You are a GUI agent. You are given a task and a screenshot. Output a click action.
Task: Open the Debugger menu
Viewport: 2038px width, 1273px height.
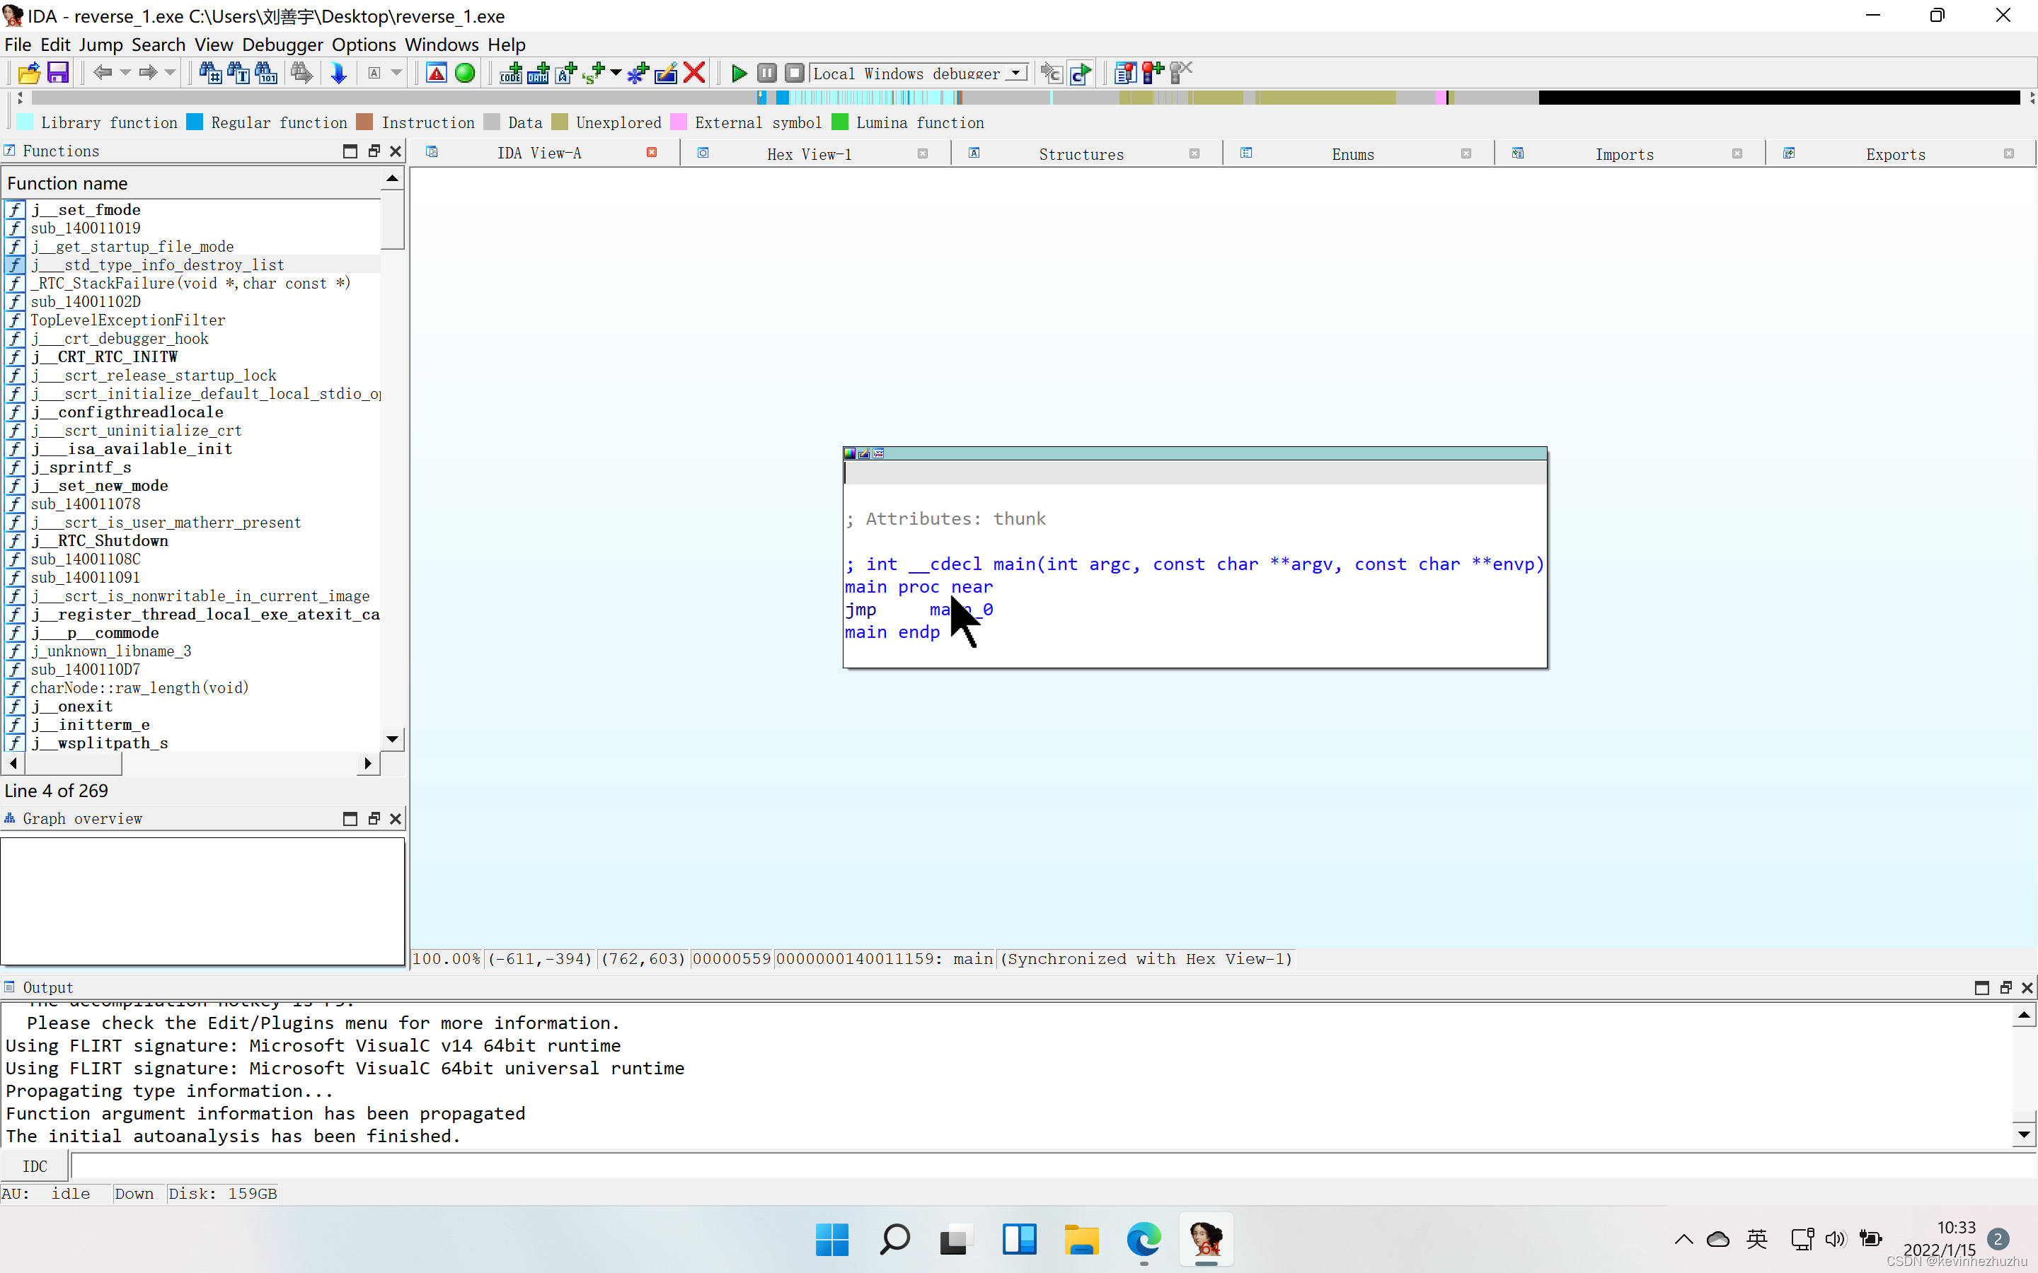coord(282,45)
